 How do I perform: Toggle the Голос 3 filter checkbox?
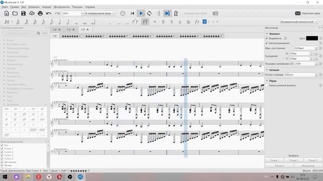[2, 155]
